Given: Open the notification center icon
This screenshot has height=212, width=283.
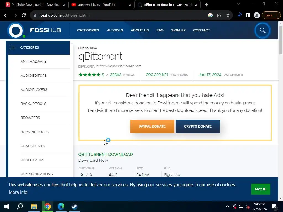Looking at the screenshot, I should pos(274,207).
